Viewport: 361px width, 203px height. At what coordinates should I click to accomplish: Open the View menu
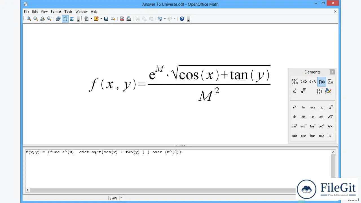44,12
